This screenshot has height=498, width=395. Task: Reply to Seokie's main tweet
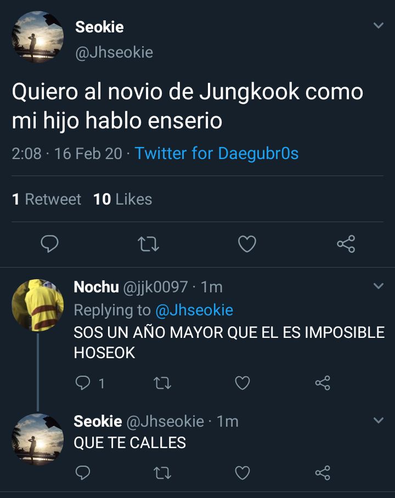pos(49,244)
